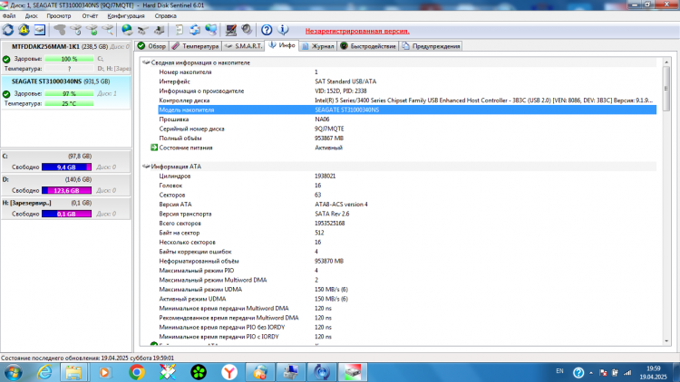Click the Незарегистрированная версия link
The height and width of the screenshot is (382, 680).
[357, 31]
